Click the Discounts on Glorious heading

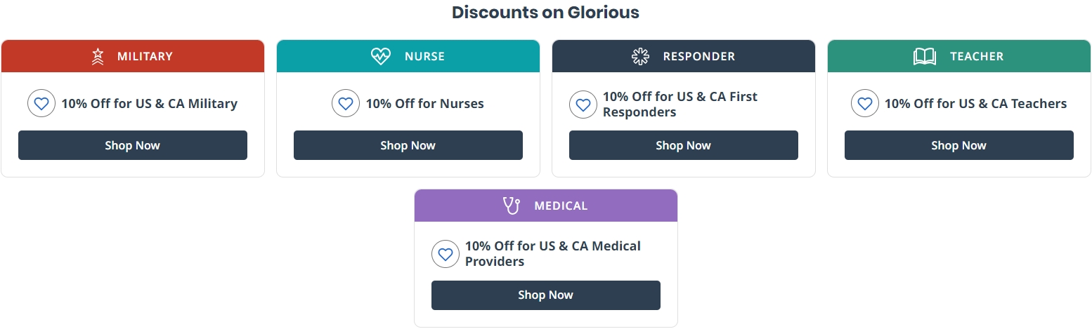[545, 13]
